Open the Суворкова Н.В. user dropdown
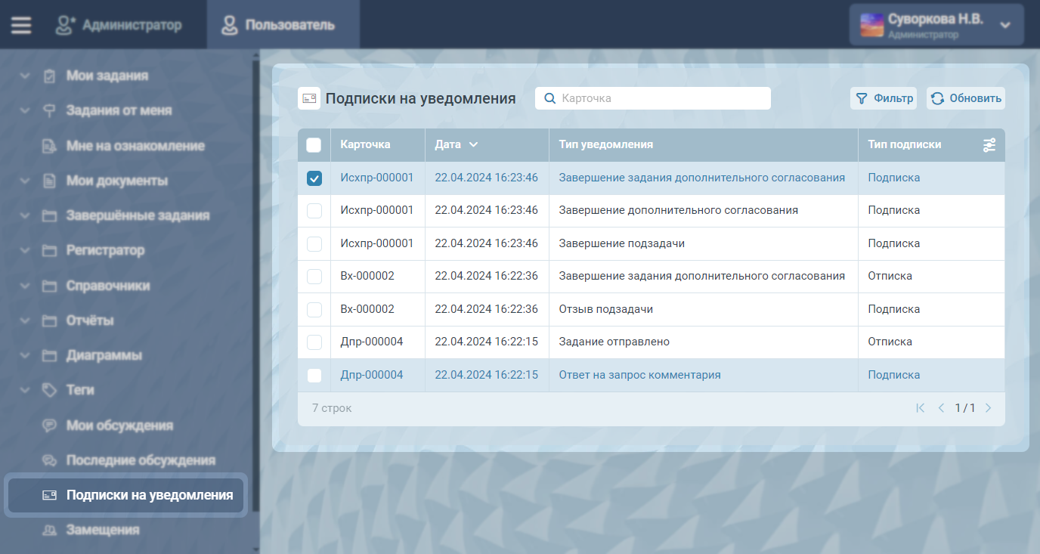 pos(1004,25)
